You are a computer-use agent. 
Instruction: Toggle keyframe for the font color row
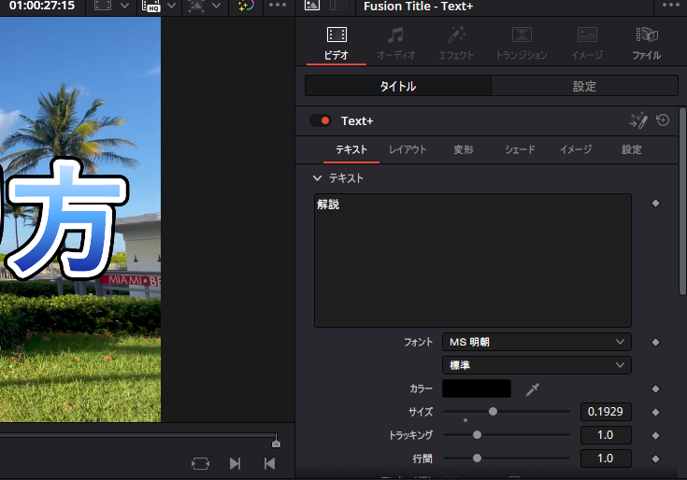point(655,389)
